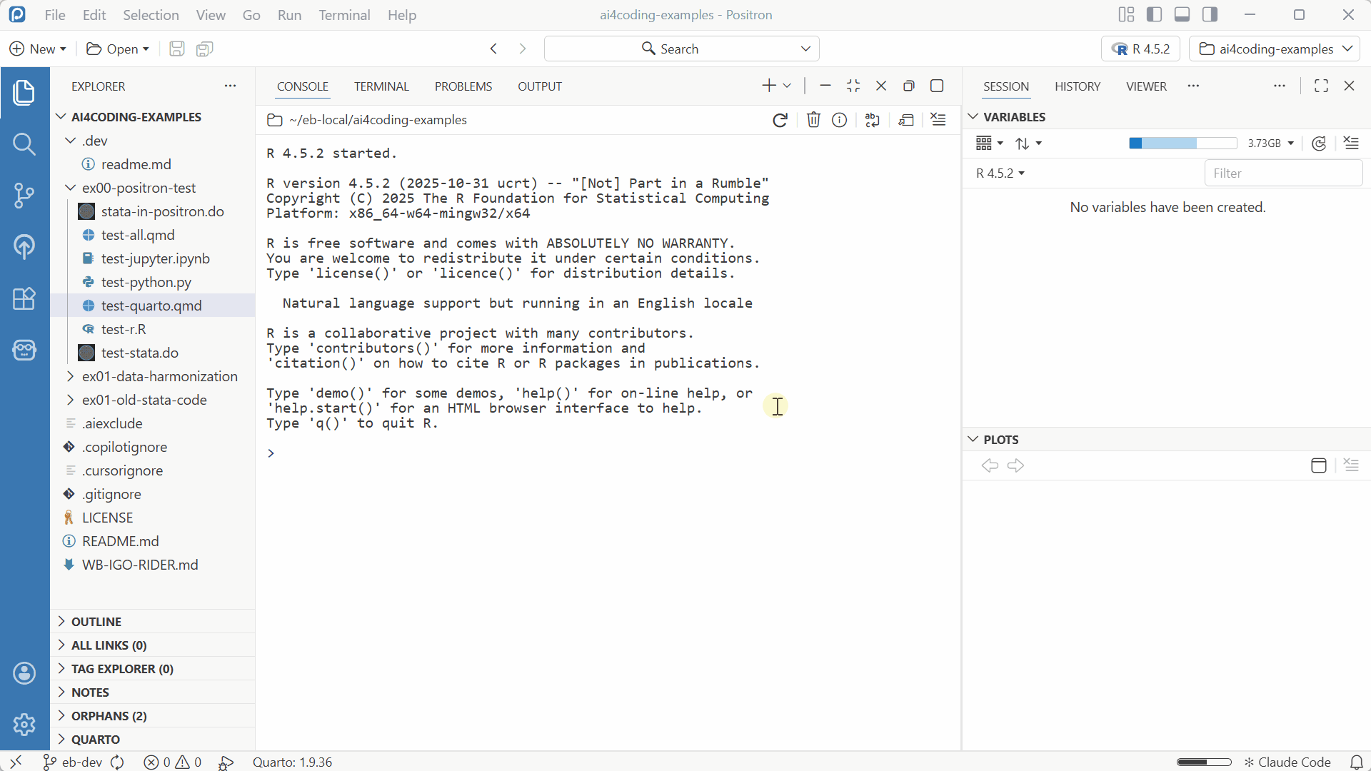Open plots in a new window icon
Screen dimensions: 1371x771
[1319, 465]
